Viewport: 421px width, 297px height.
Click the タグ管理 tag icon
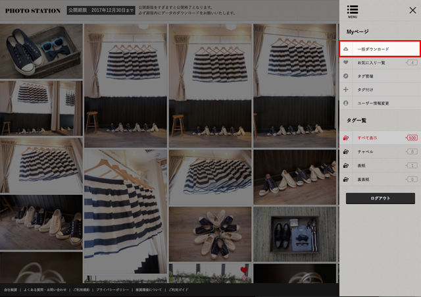(x=346, y=76)
